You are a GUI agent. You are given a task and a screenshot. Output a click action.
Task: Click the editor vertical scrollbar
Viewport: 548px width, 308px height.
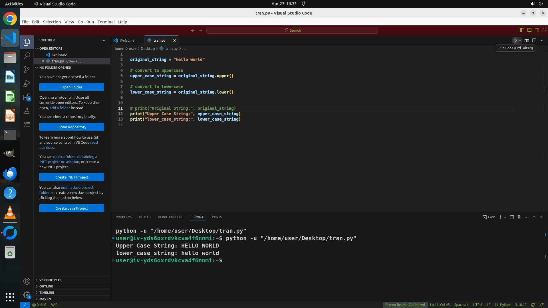click(x=546, y=128)
